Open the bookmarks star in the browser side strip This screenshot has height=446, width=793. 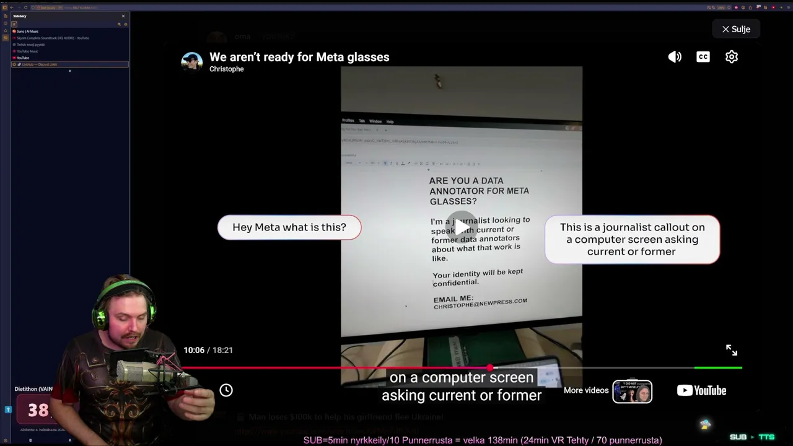(x=5, y=30)
